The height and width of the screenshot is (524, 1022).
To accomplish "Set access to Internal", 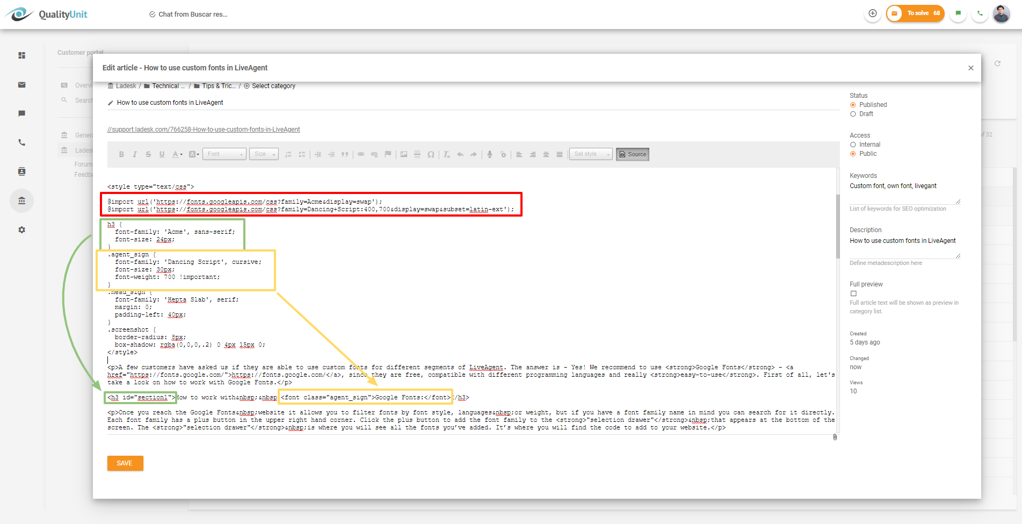I will [x=853, y=145].
